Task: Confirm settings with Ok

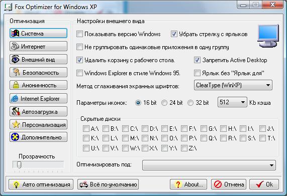Action: coord(264,184)
